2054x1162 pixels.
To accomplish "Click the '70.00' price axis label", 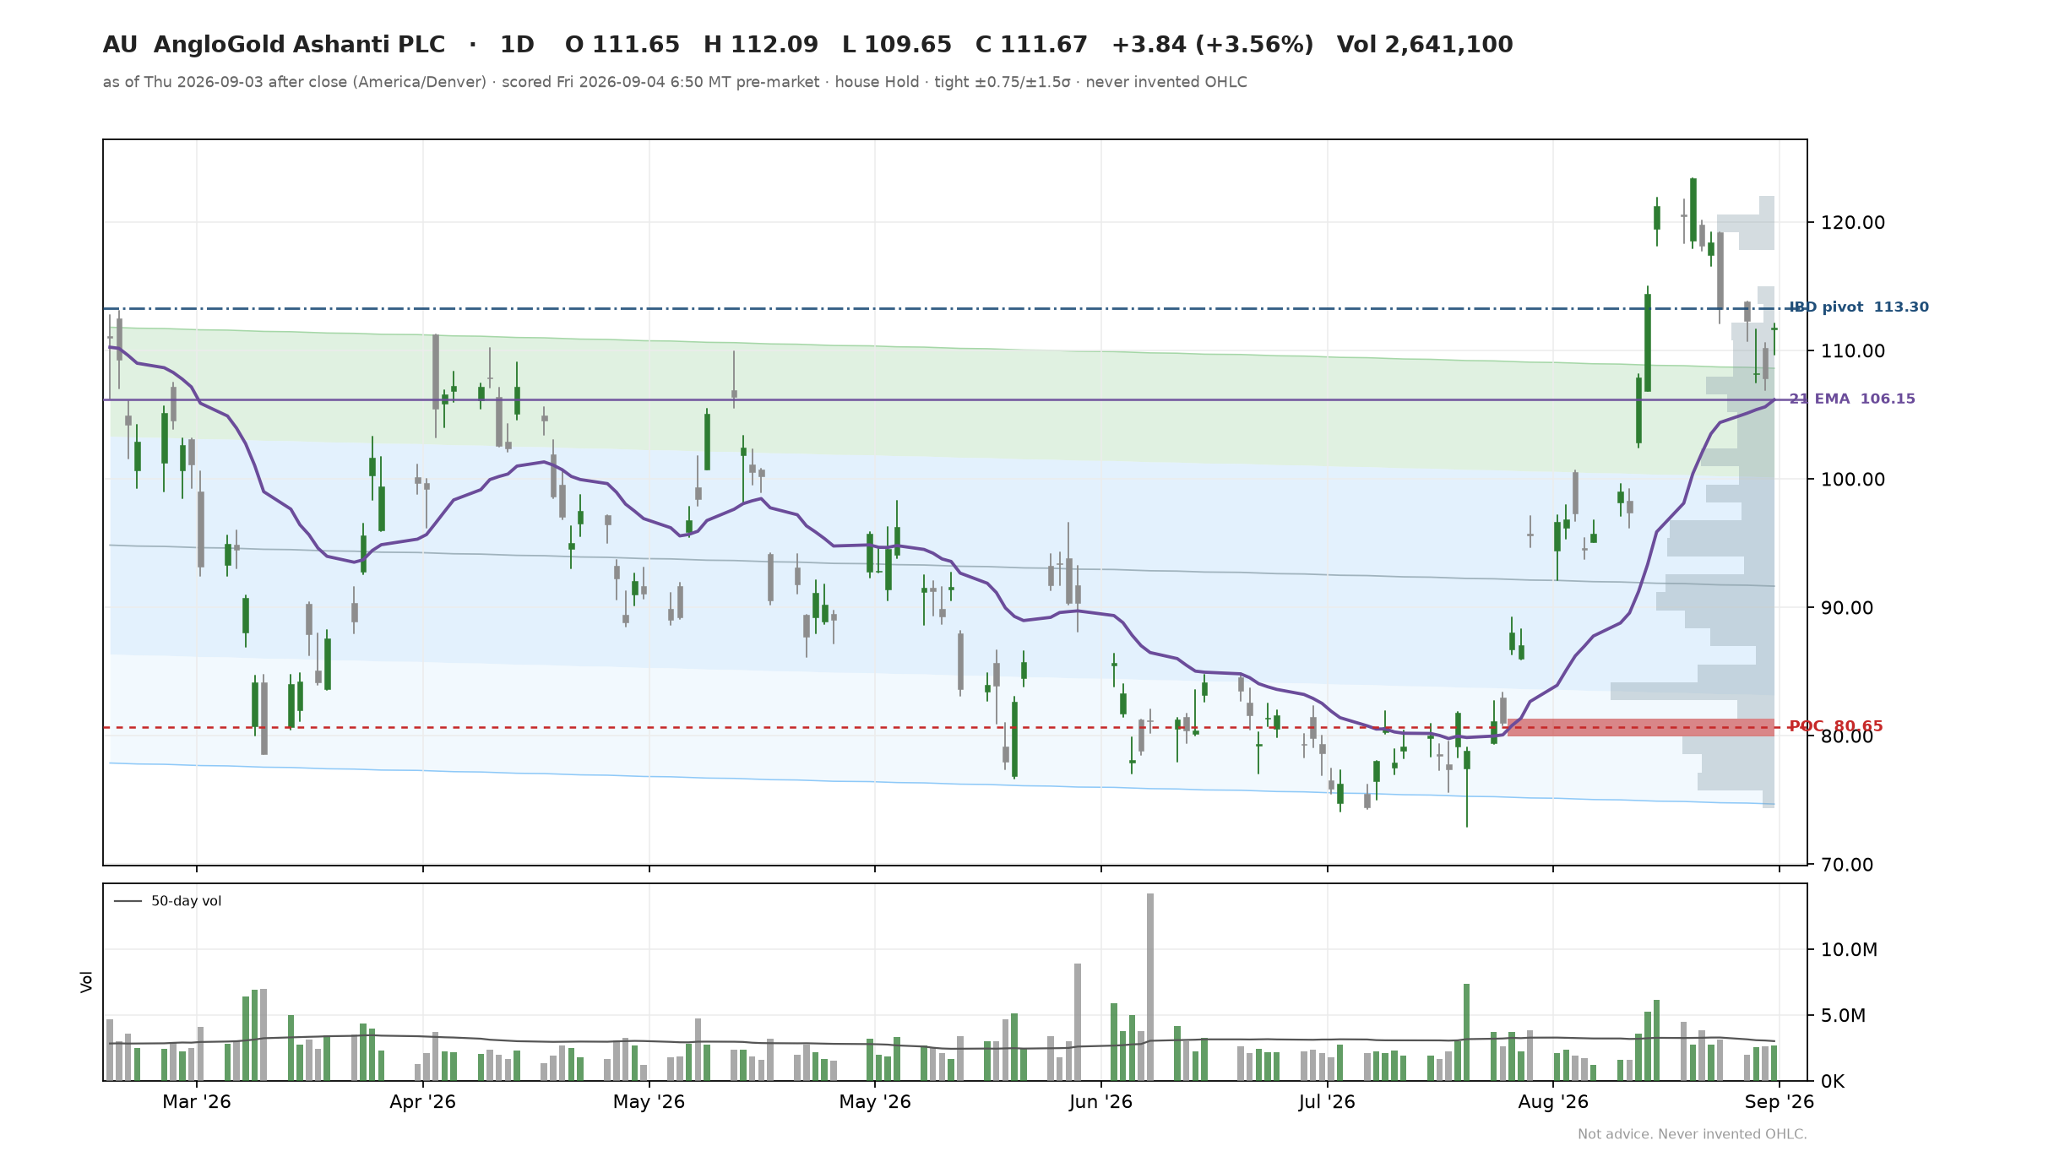I will pos(1847,865).
